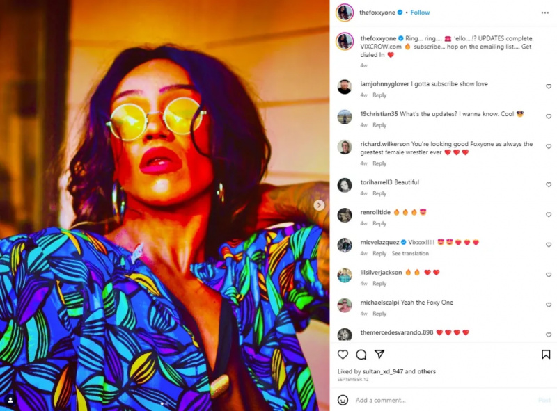Screen dimensions: 557x411
Task: Open the comment bubble icon
Action: (361, 354)
